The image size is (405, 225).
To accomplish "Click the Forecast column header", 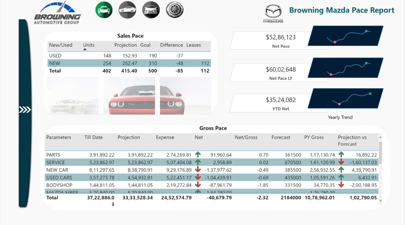I will (281, 137).
